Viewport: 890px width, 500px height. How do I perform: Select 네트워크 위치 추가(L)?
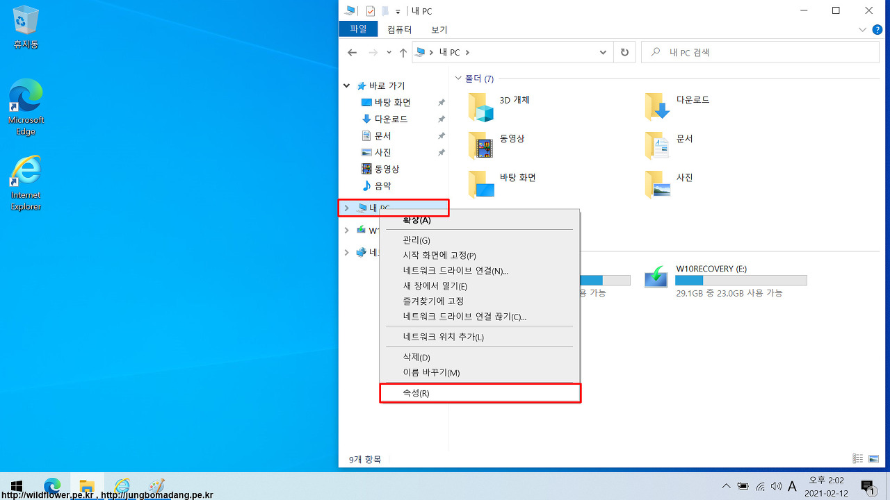[x=479, y=337]
